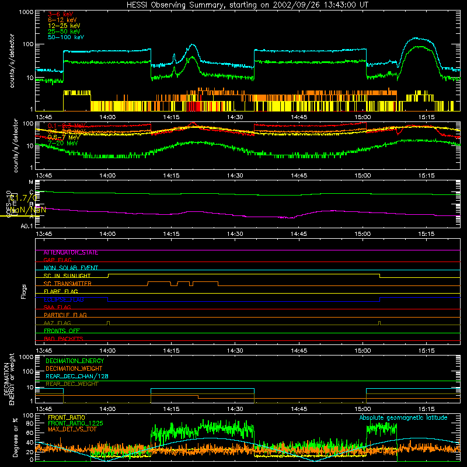Select the FRONT_RATIO_1225 legend label
This screenshot has height=467, width=467.
(75, 423)
